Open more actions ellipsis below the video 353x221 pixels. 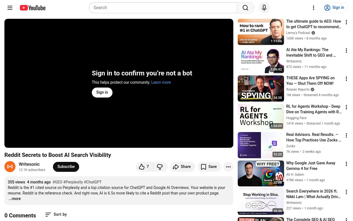pyautogui.click(x=228, y=167)
